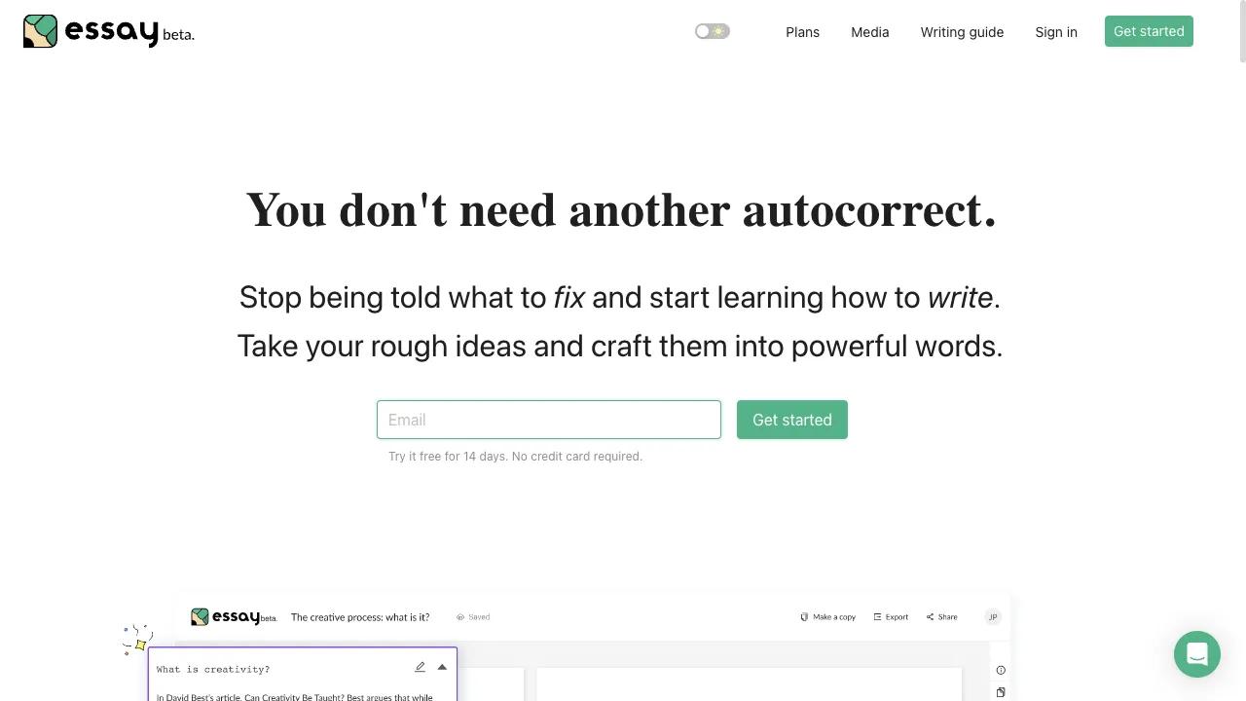Click Export in the preview toolbar
Image resolution: width=1246 pixels, height=701 pixels.
click(891, 616)
